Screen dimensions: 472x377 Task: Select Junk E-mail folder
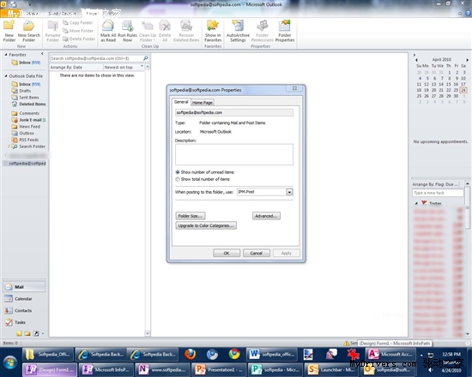click(x=30, y=120)
